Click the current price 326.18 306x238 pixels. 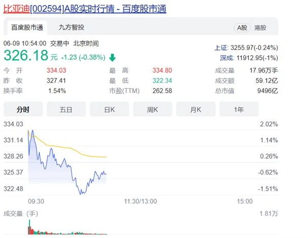(x=26, y=55)
